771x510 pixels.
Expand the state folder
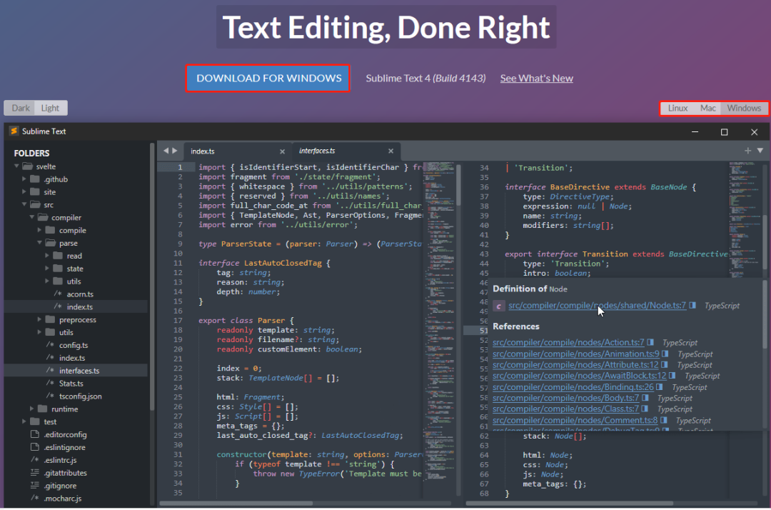[x=47, y=269]
